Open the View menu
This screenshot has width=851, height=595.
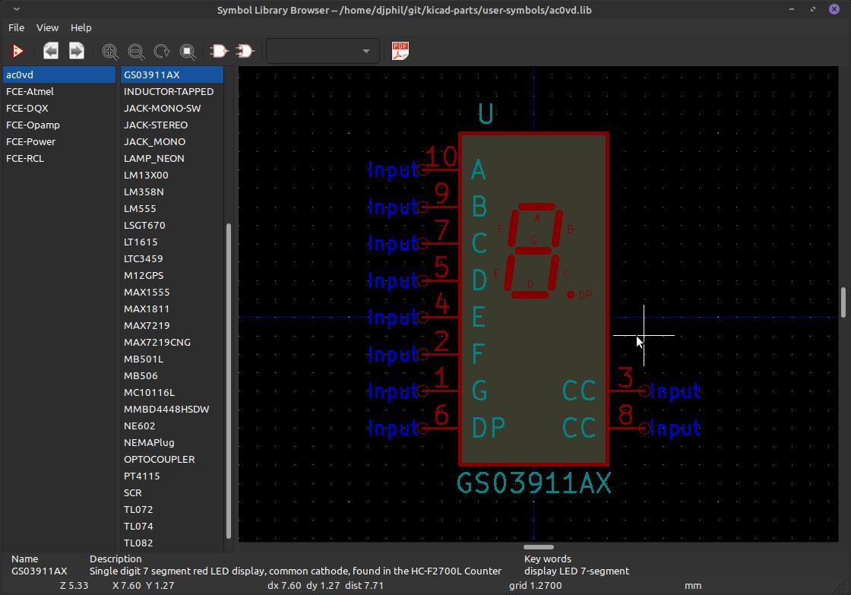click(x=47, y=27)
